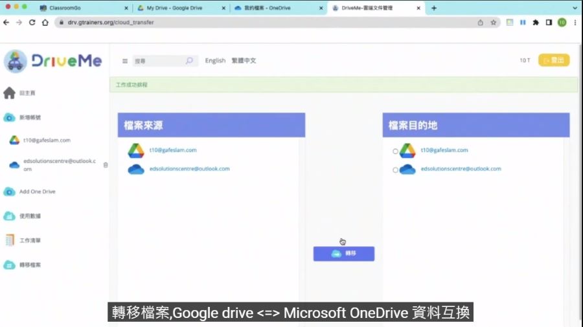Go to browser home page
The height and width of the screenshot is (327, 583).
click(45, 23)
